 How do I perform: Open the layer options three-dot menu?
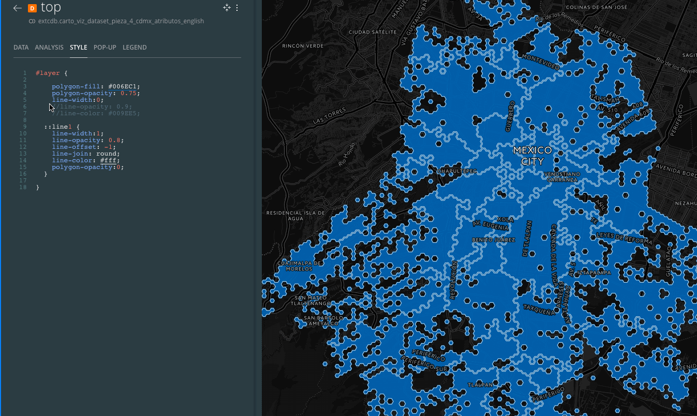(237, 8)
